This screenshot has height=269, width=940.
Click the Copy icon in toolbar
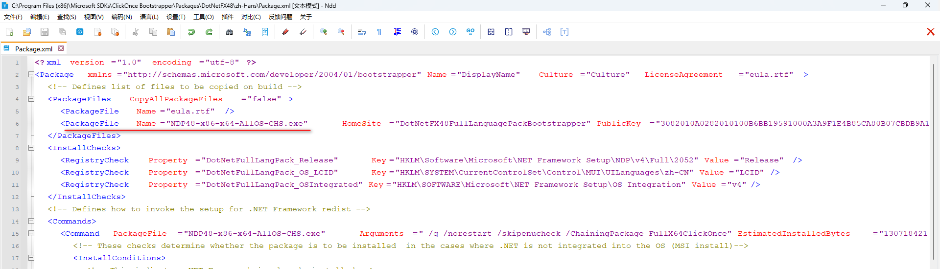tap(153, 32)
